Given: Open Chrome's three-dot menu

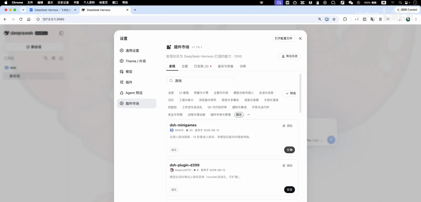Looking at the screenshot, I should [x=416, y=19].
